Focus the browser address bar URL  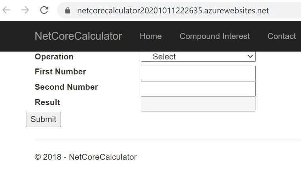click(x=173, y=11)
